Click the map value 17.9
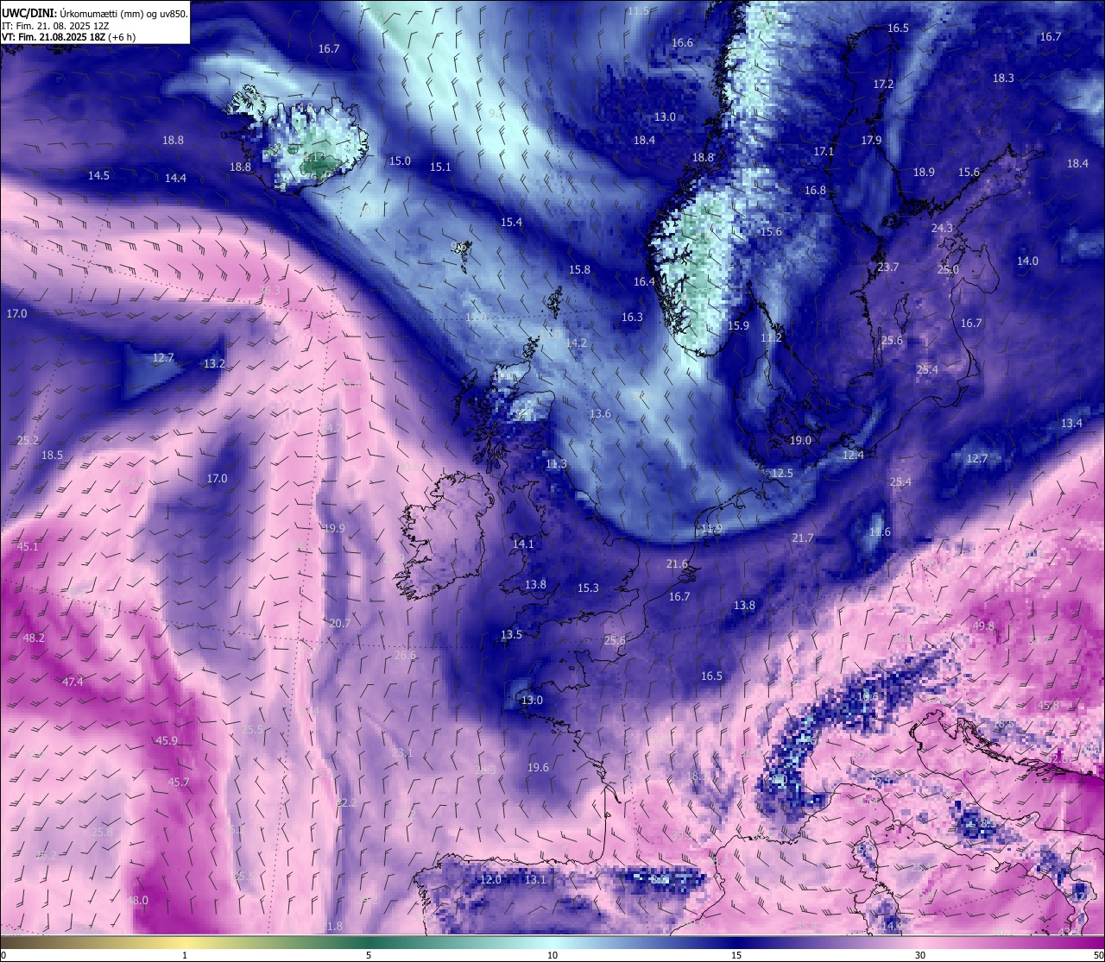1105x962 pixels. [871, 141]
